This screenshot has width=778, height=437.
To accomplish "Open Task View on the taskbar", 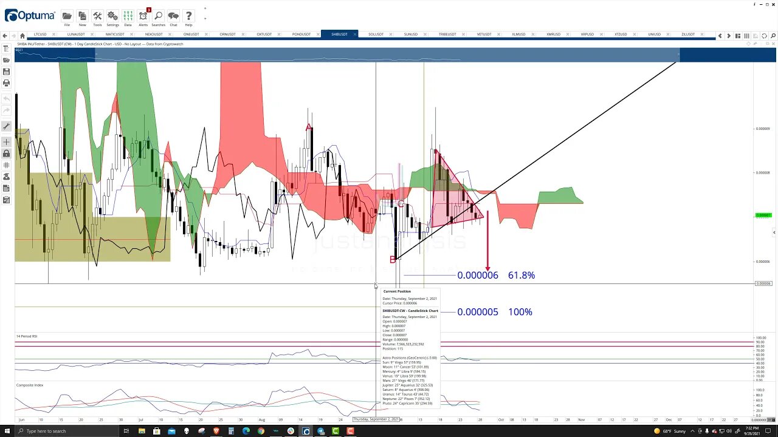I will 126,431.
